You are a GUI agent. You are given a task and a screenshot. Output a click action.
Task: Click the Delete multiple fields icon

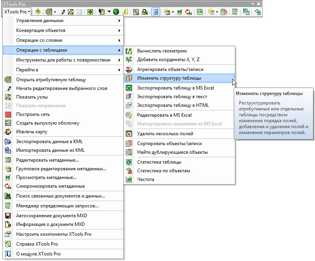click(129, 134)
